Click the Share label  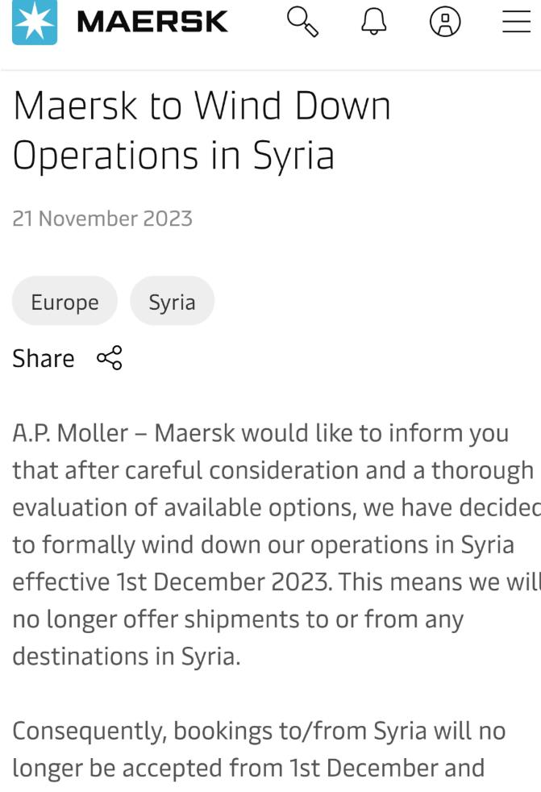pos(44,358)
